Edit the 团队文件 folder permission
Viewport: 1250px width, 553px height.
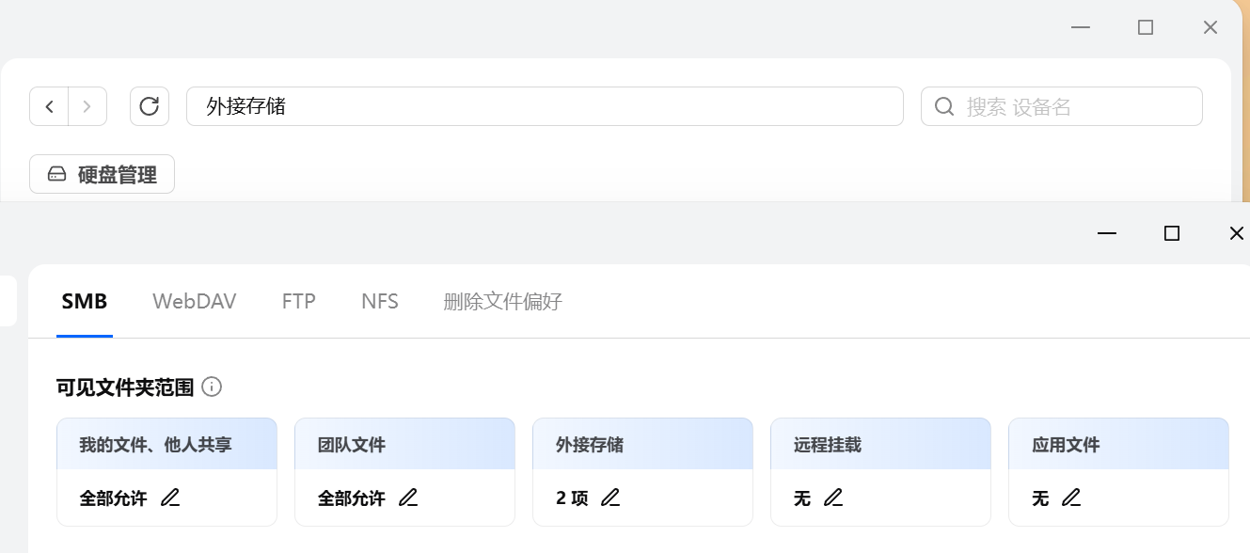(x=408, y=498)
